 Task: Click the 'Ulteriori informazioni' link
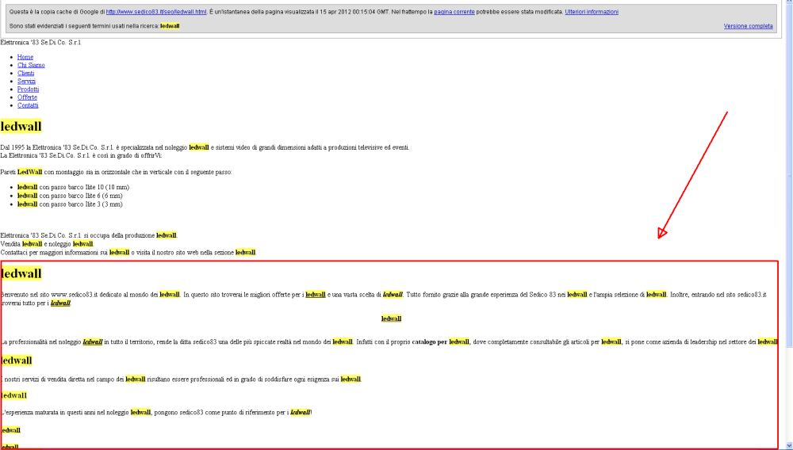click(x=592, y=12)
